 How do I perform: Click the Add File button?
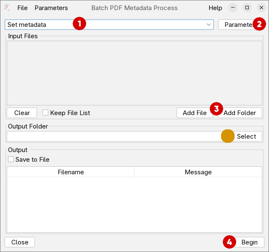pyautogui.click(x=195, y=113)
